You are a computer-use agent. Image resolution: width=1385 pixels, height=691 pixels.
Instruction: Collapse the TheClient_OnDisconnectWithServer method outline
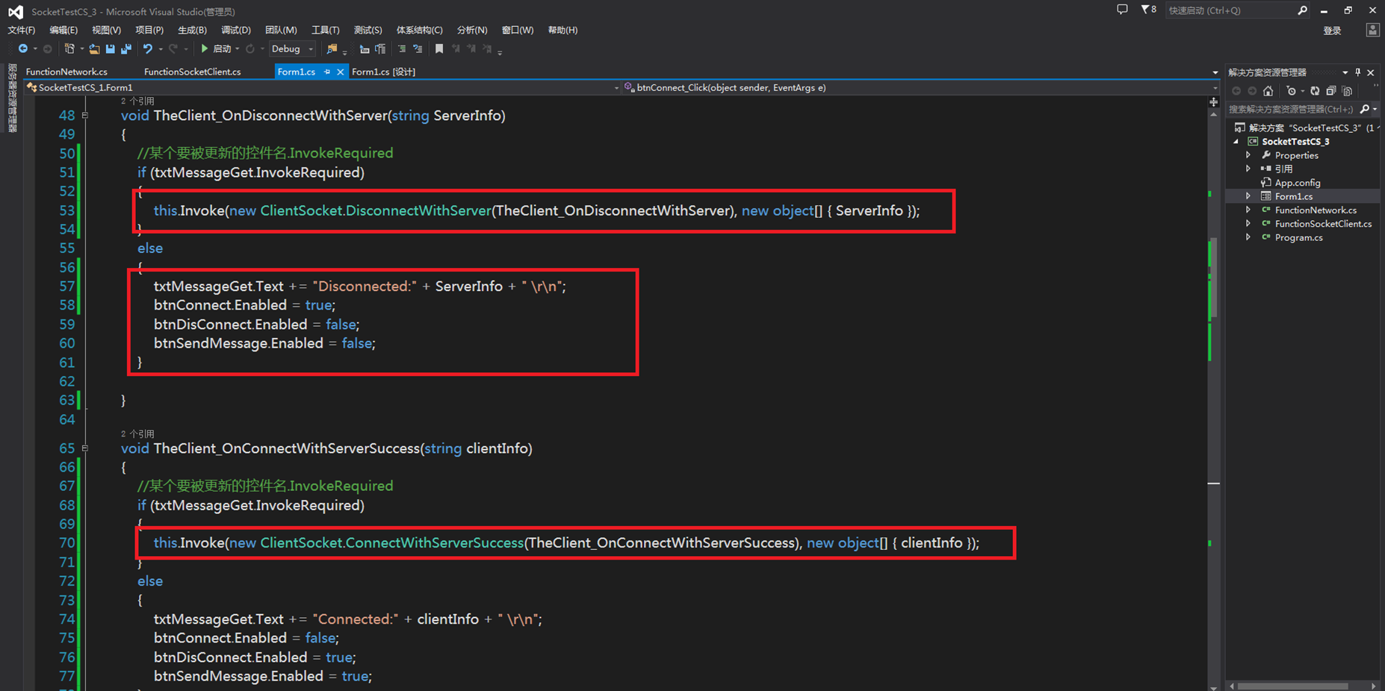coord(85,116)
